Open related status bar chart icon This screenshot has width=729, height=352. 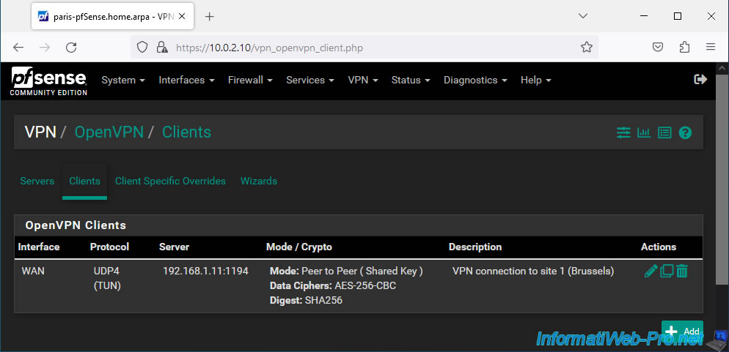coord(644,132)
